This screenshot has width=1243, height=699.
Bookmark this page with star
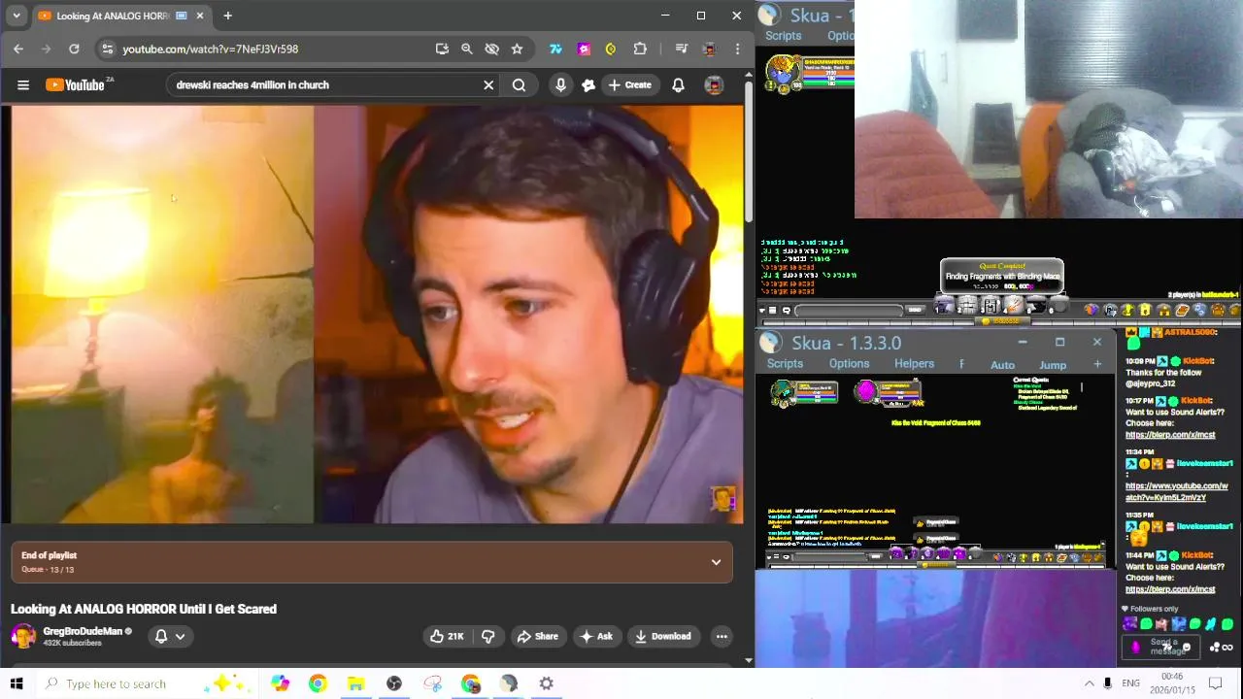517,49
